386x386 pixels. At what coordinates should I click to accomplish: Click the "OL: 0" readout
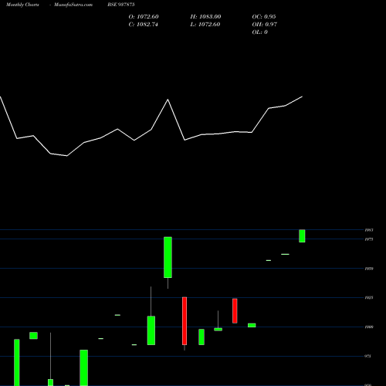point(260,32)
